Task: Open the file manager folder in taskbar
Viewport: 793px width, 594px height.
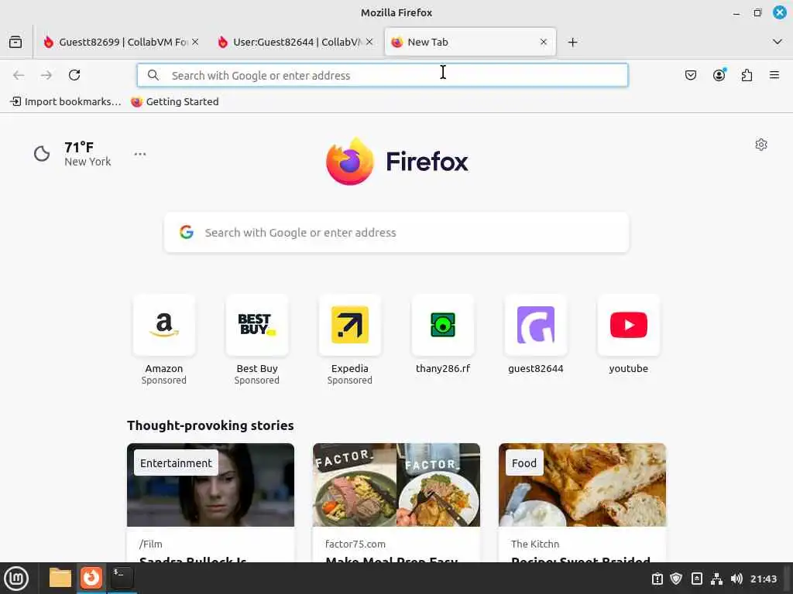Action: [60, 578]
